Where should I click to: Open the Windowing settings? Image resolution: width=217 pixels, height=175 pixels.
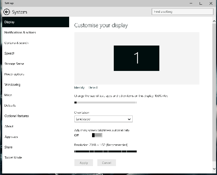coord(12,85)
